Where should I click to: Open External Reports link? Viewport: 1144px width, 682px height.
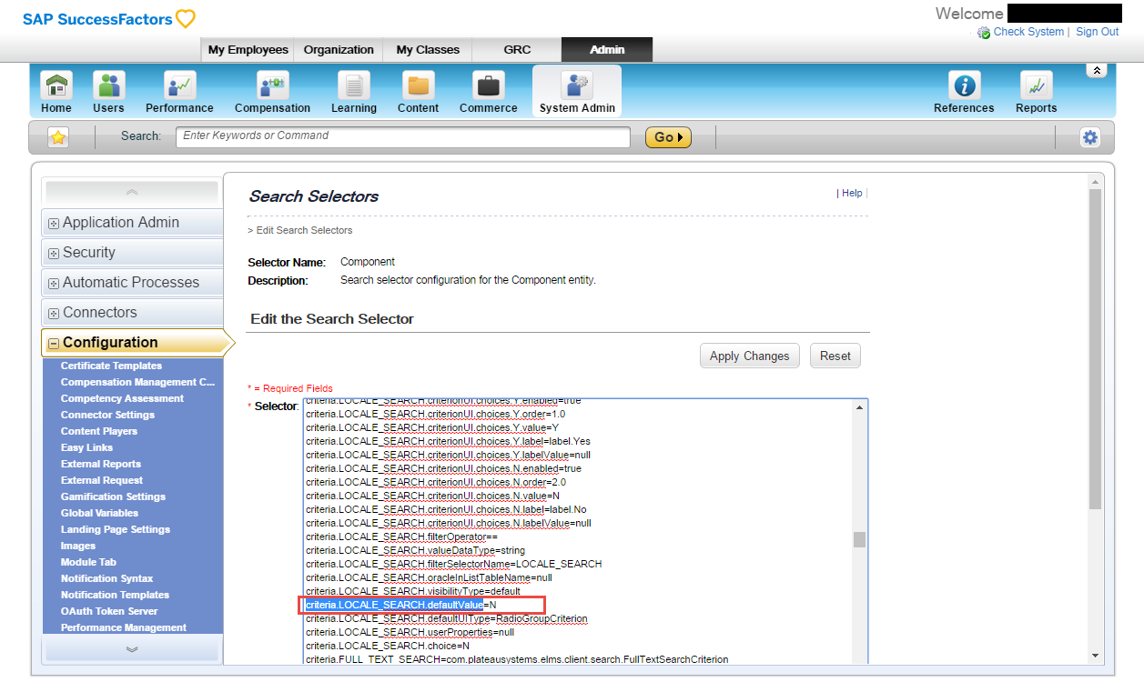101,464
